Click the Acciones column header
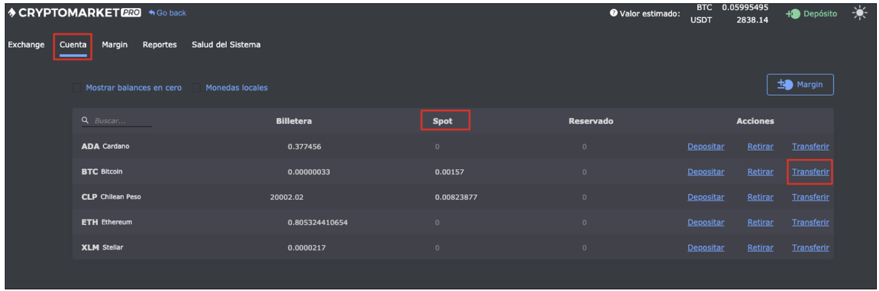This screenshot has width=879, height=291. [755, 121]
